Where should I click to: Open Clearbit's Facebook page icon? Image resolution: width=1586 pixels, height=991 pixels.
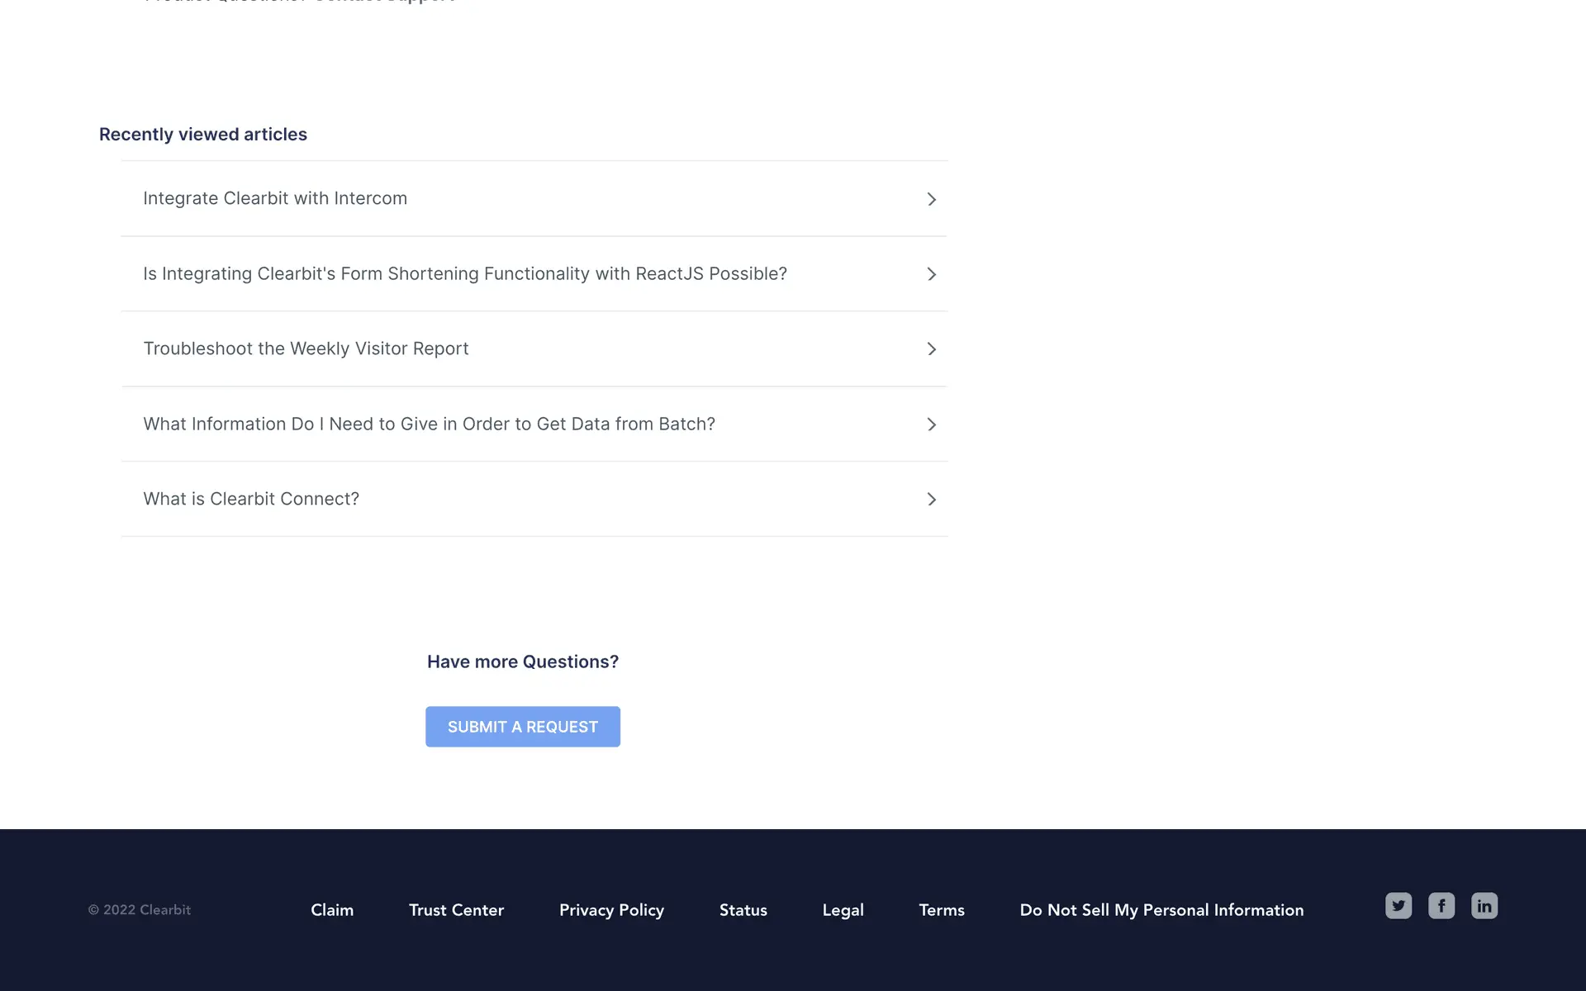[x=1441, y=906]
